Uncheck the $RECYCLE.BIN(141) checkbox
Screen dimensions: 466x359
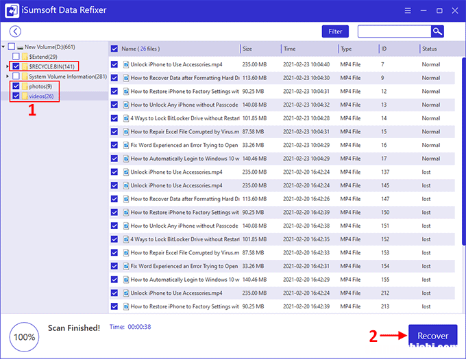point(16,66)
